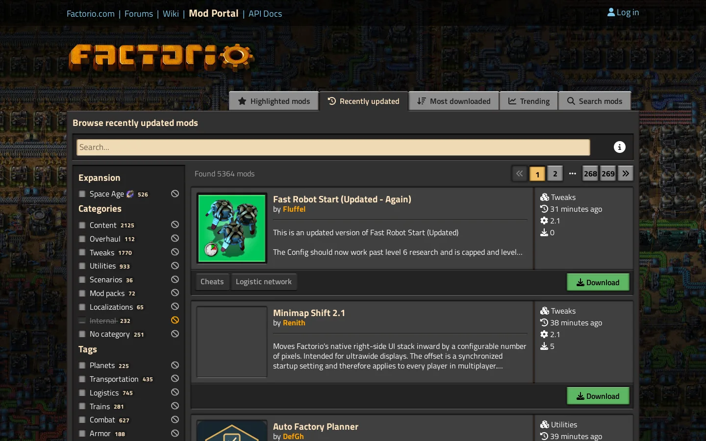
Task: Open the Fast Robot Start mod thumbnail
Action: tap(232, 228)
